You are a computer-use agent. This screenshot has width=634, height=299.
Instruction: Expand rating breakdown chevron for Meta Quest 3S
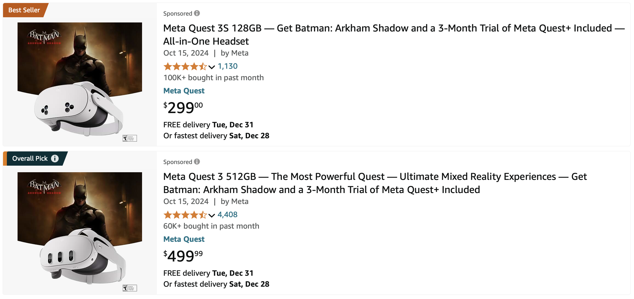coord(211,67)
